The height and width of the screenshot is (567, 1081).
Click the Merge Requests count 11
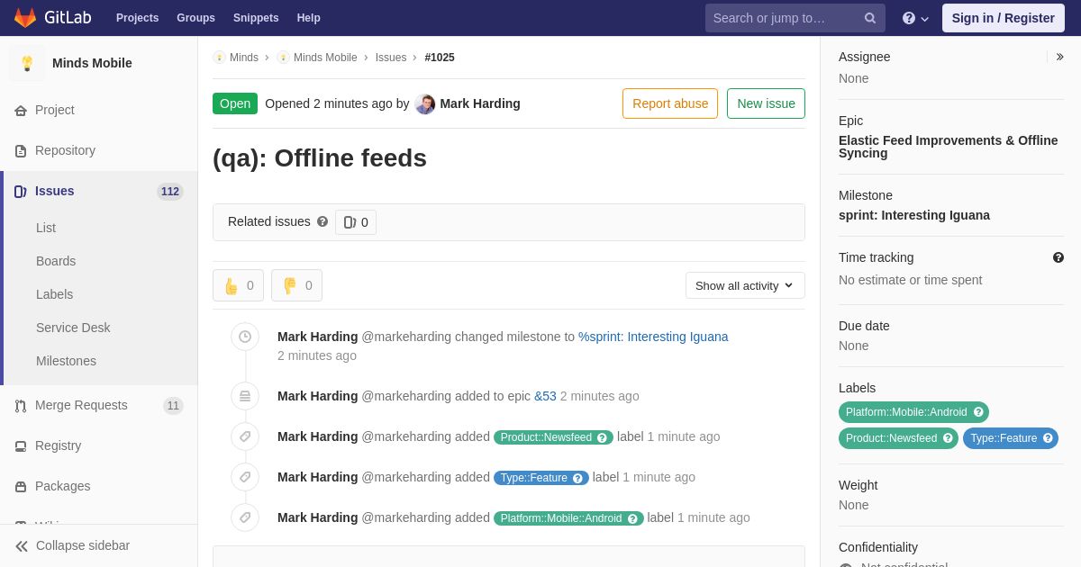(173, 406)
